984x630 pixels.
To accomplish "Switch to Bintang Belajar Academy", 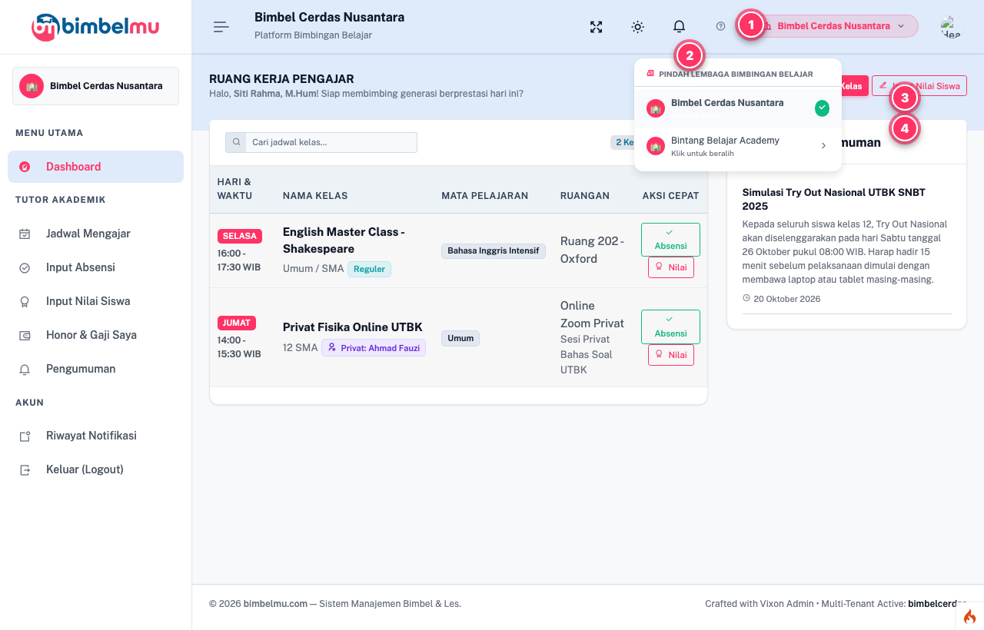I will [x=738, y=146].
